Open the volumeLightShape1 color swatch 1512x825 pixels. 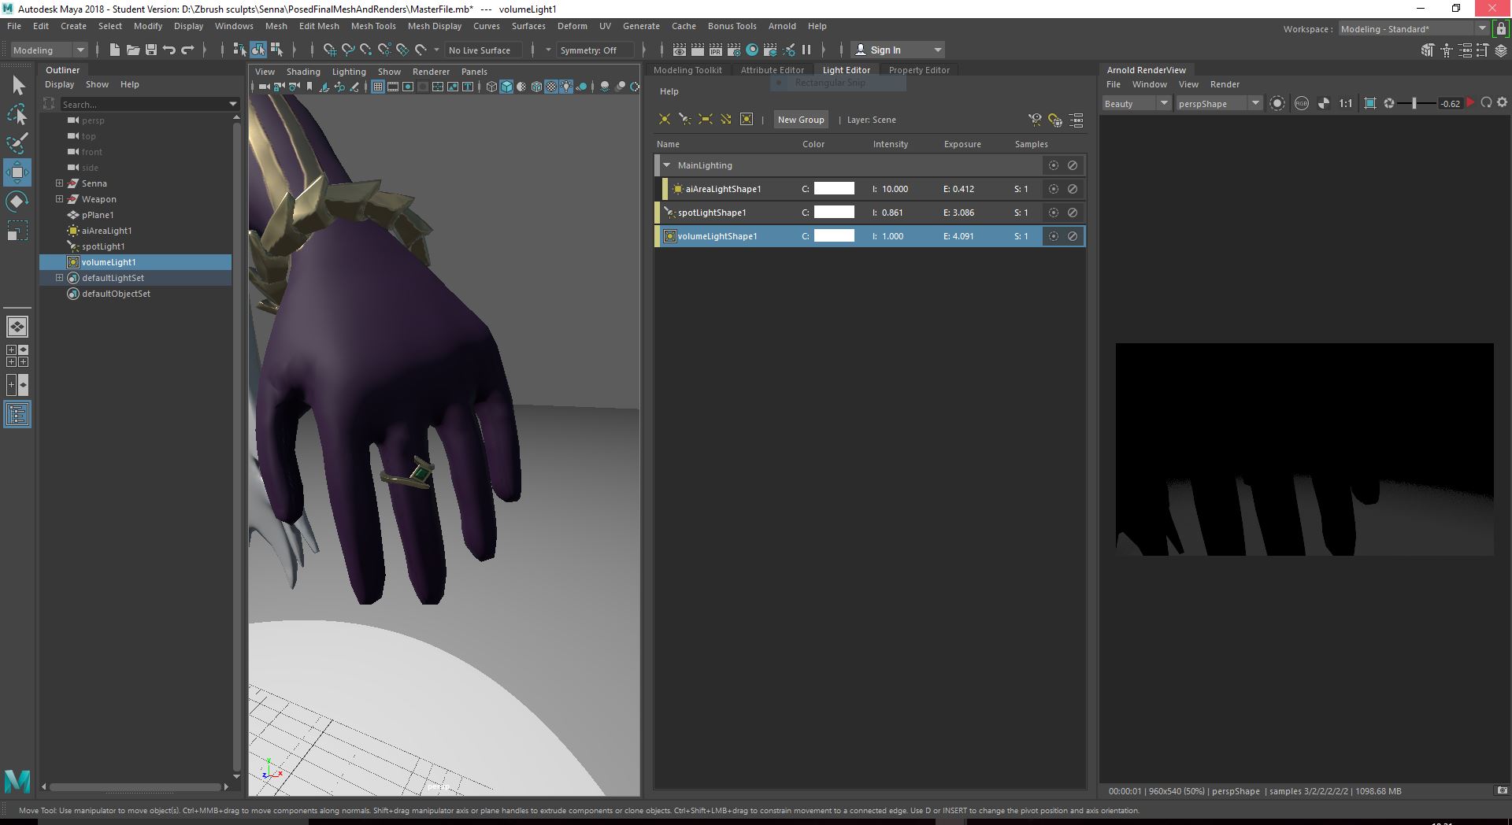[834, 236]
